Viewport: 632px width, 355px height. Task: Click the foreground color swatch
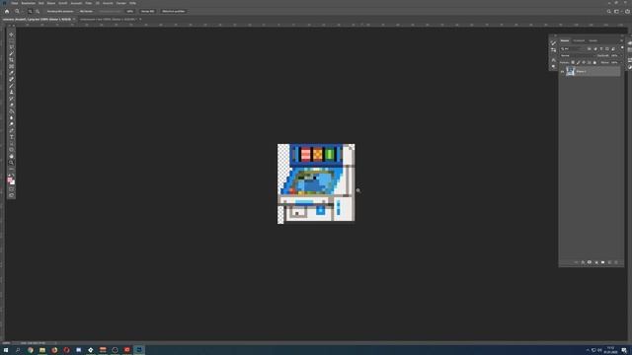coord(10,179)
